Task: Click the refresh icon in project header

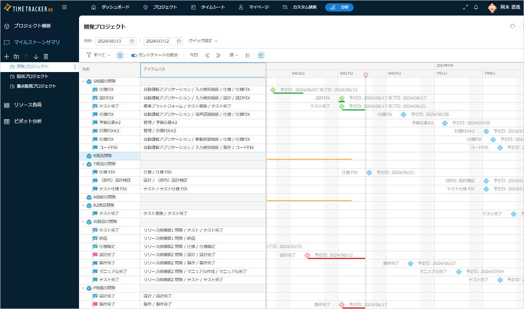Action: tap(513, 26)
